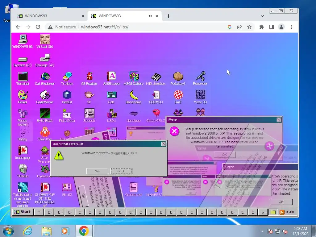
Task: Mute the second WINDOWS93 tab audio
Action: (150, 16)
